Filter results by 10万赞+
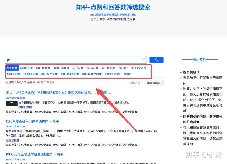227x164 pixels. [123, 68]
